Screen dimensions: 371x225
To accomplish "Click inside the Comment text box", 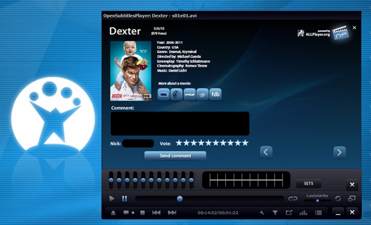I will (180, 124).
